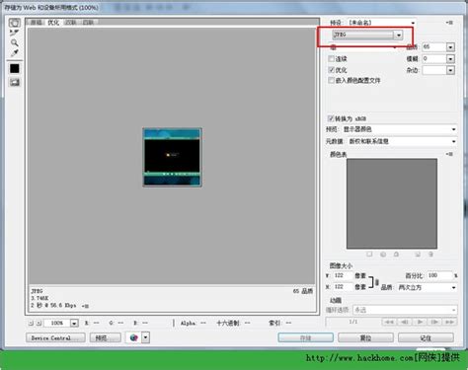
Task: Click the 百分比 100 percent field
Action: [439, 275]
